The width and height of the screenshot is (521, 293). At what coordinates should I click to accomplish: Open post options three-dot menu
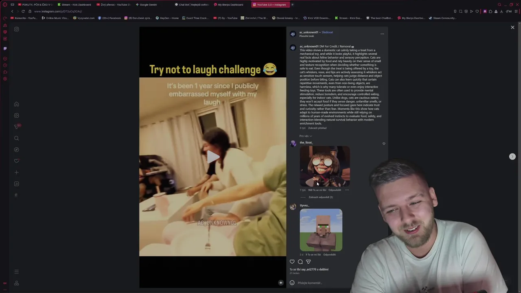(382, 34)
